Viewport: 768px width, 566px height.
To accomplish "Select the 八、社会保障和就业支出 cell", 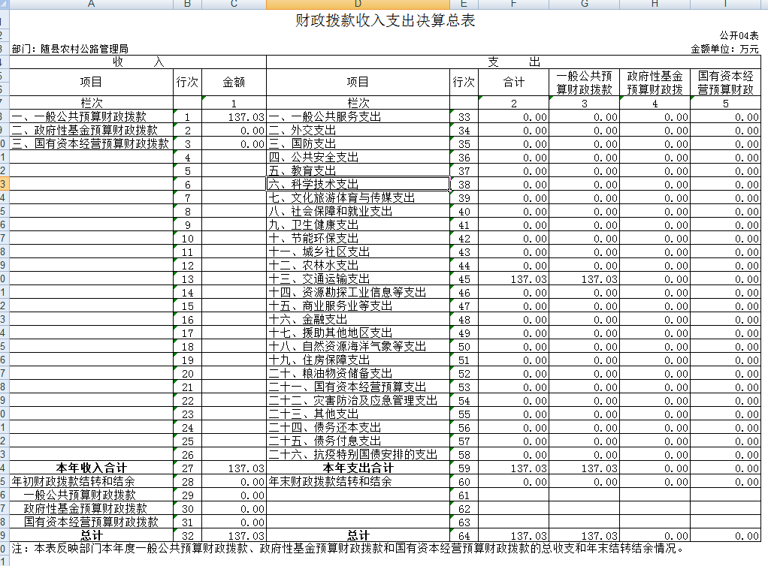I will (x=358, y=211).
